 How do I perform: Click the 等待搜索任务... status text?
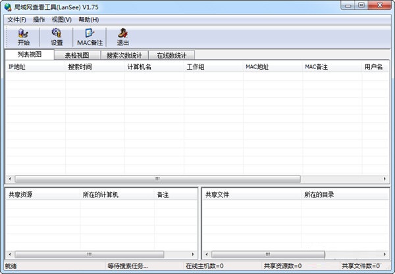coord(128,266)
